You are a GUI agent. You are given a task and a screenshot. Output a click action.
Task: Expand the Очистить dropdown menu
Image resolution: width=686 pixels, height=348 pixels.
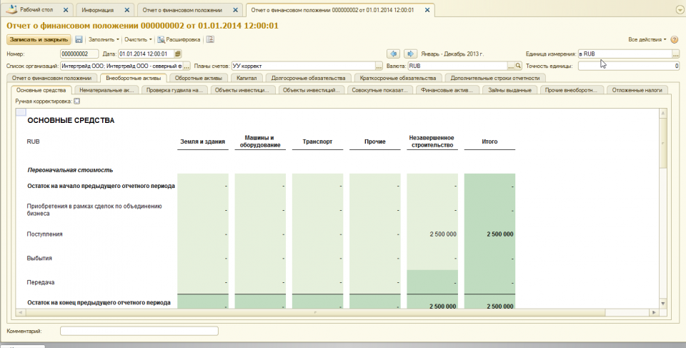[137, 40]
